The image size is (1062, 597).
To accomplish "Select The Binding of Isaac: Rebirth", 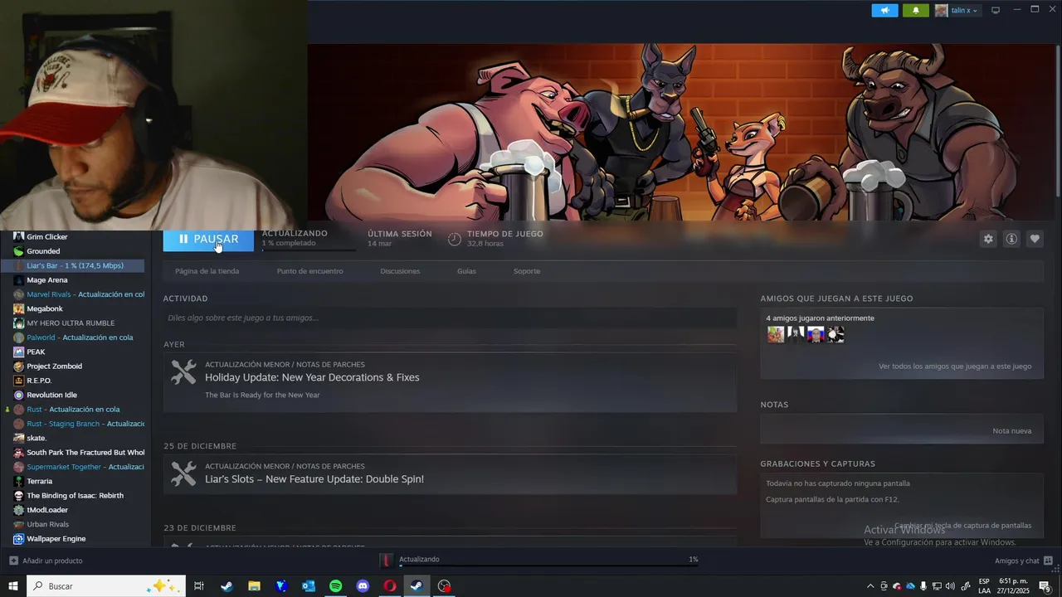I will (75, 496).
